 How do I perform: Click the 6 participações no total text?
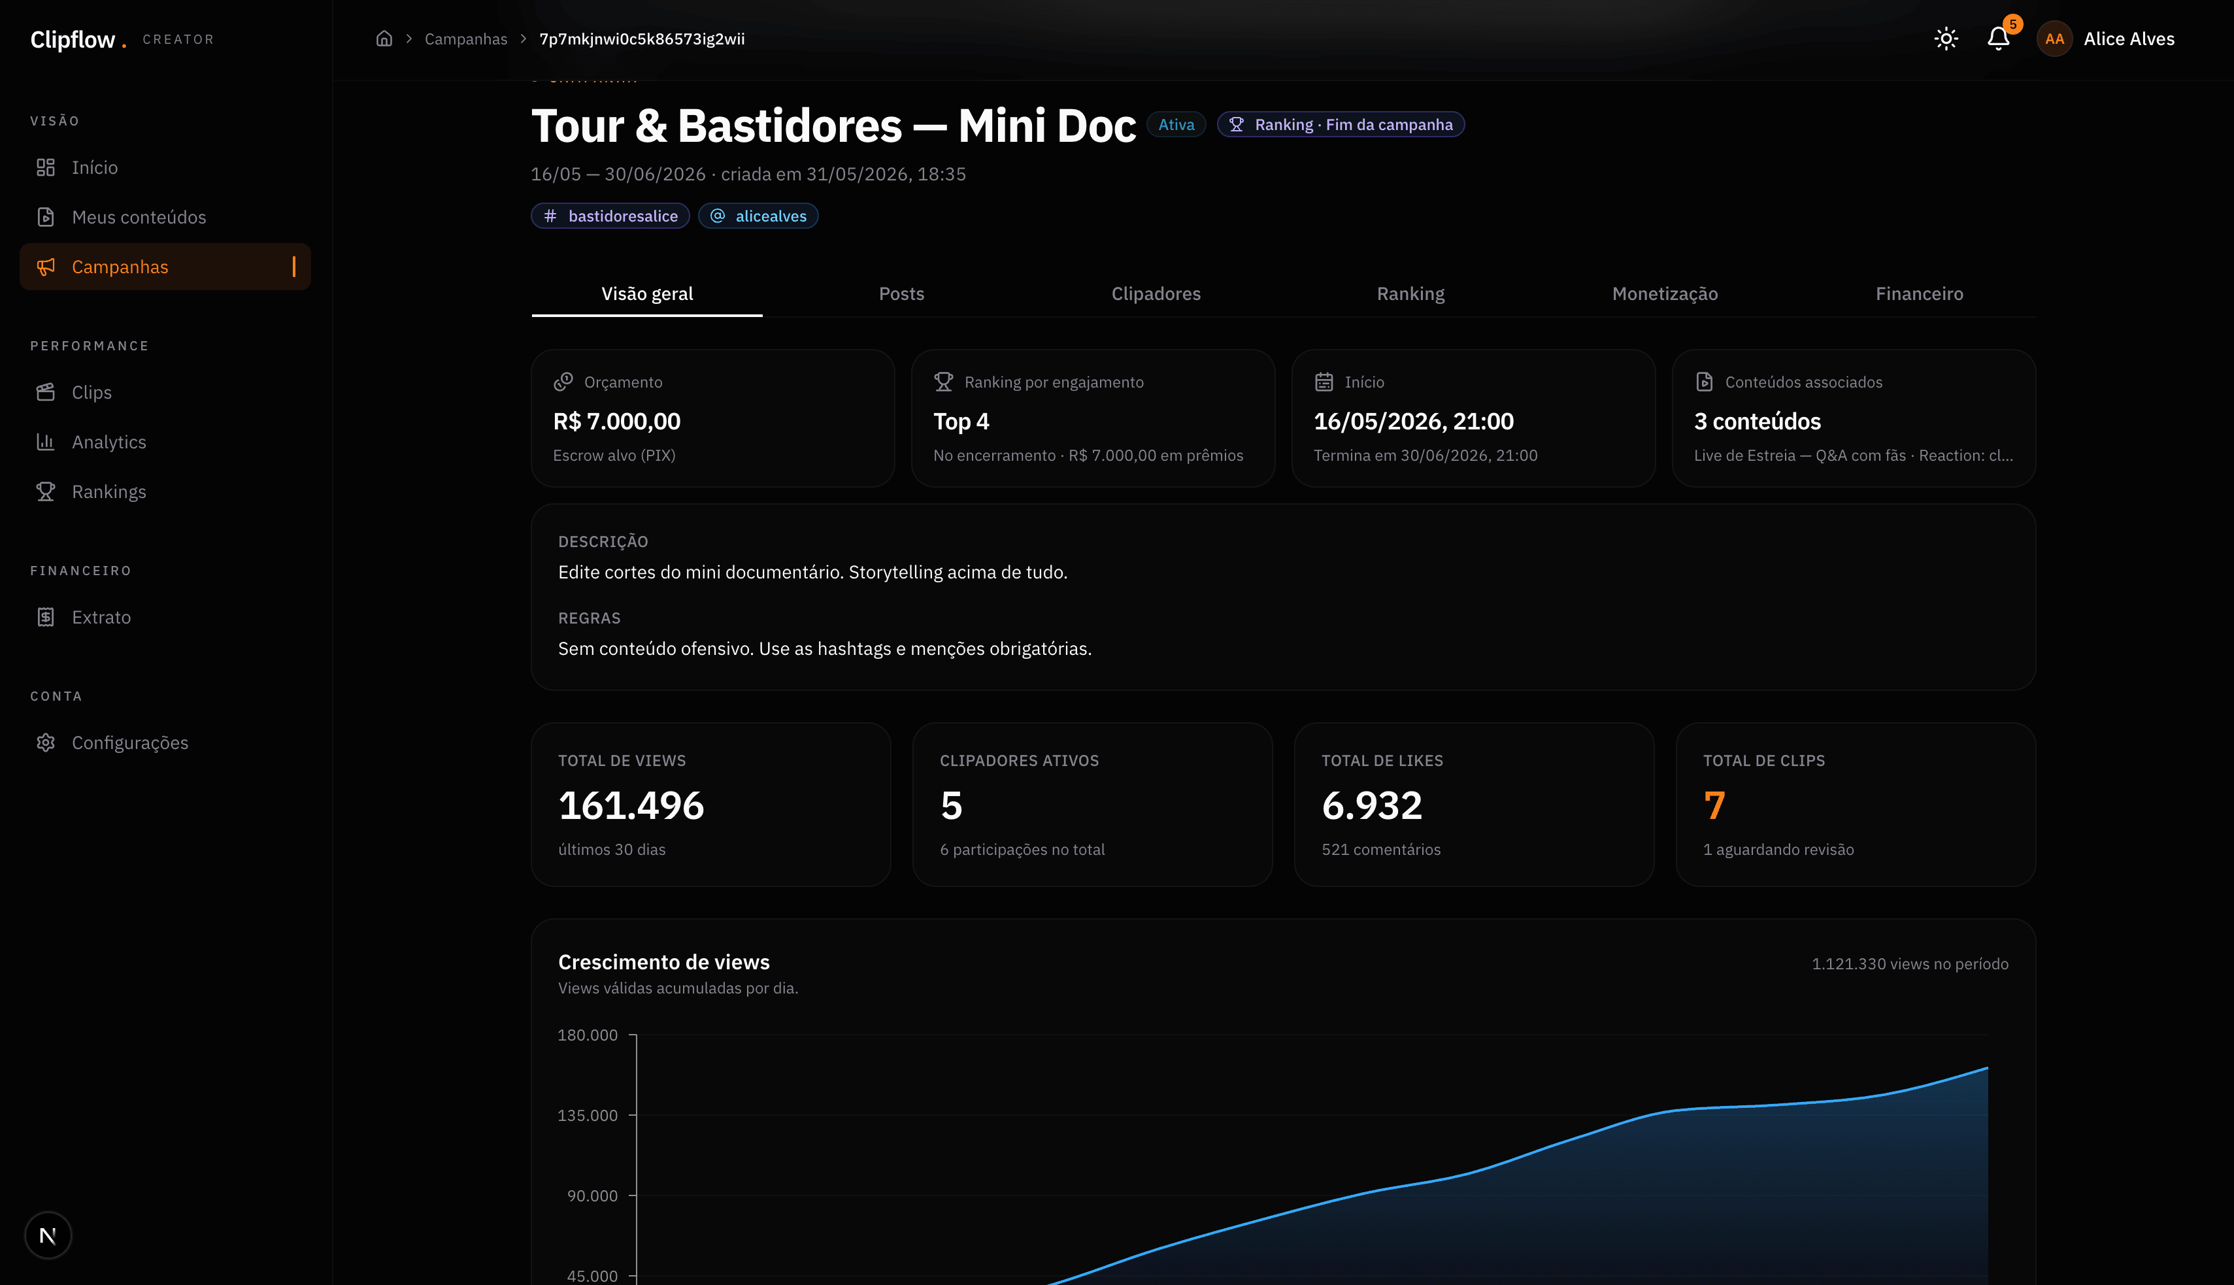1023,850
